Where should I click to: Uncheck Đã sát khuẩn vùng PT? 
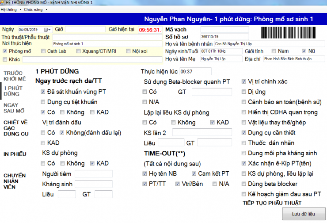click(43, 92)
